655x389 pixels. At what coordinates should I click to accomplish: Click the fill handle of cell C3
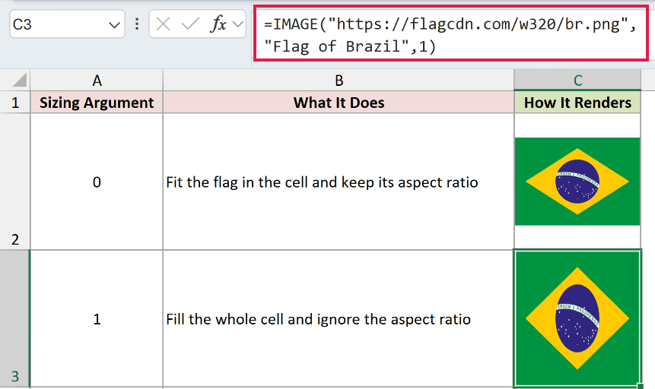tap(641, 386)
